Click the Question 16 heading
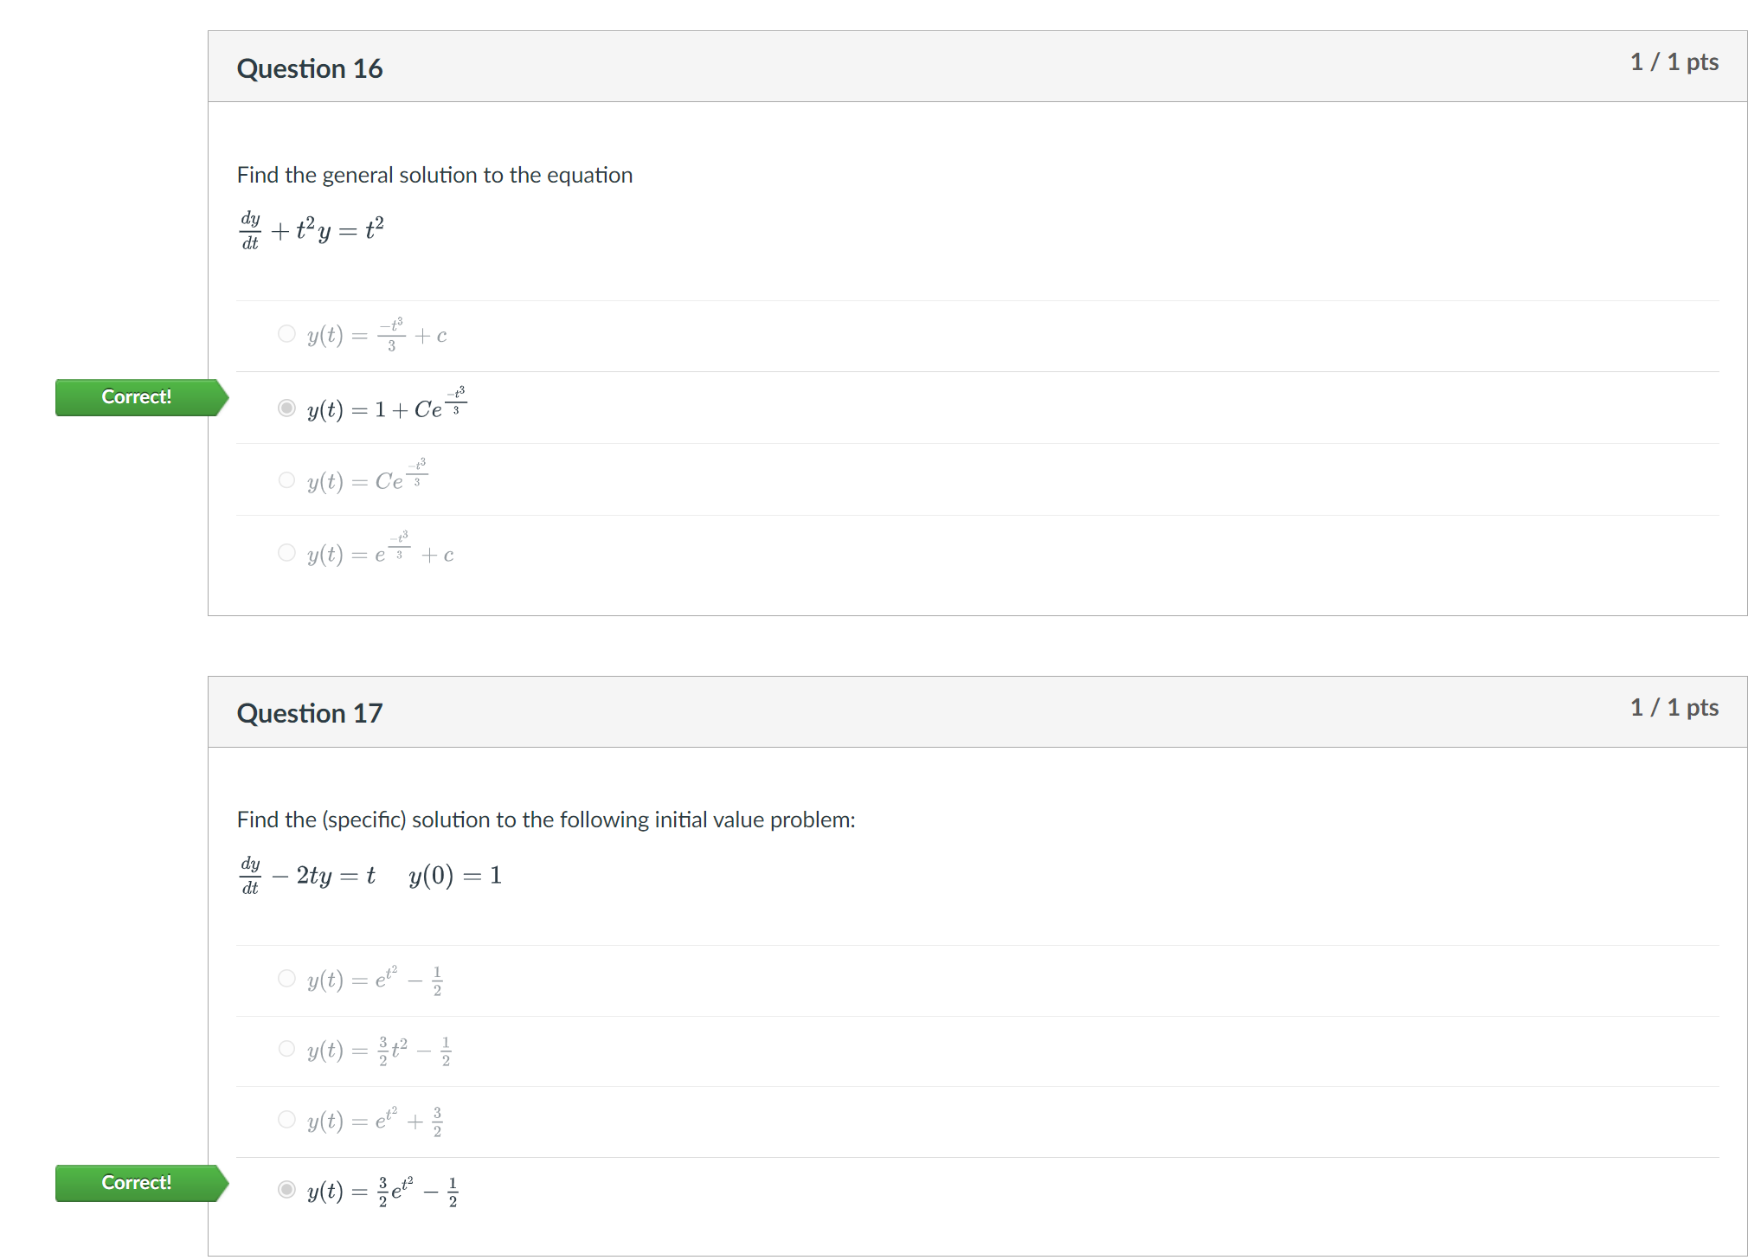This screenshot has width=1748, height=1260. 310,68
